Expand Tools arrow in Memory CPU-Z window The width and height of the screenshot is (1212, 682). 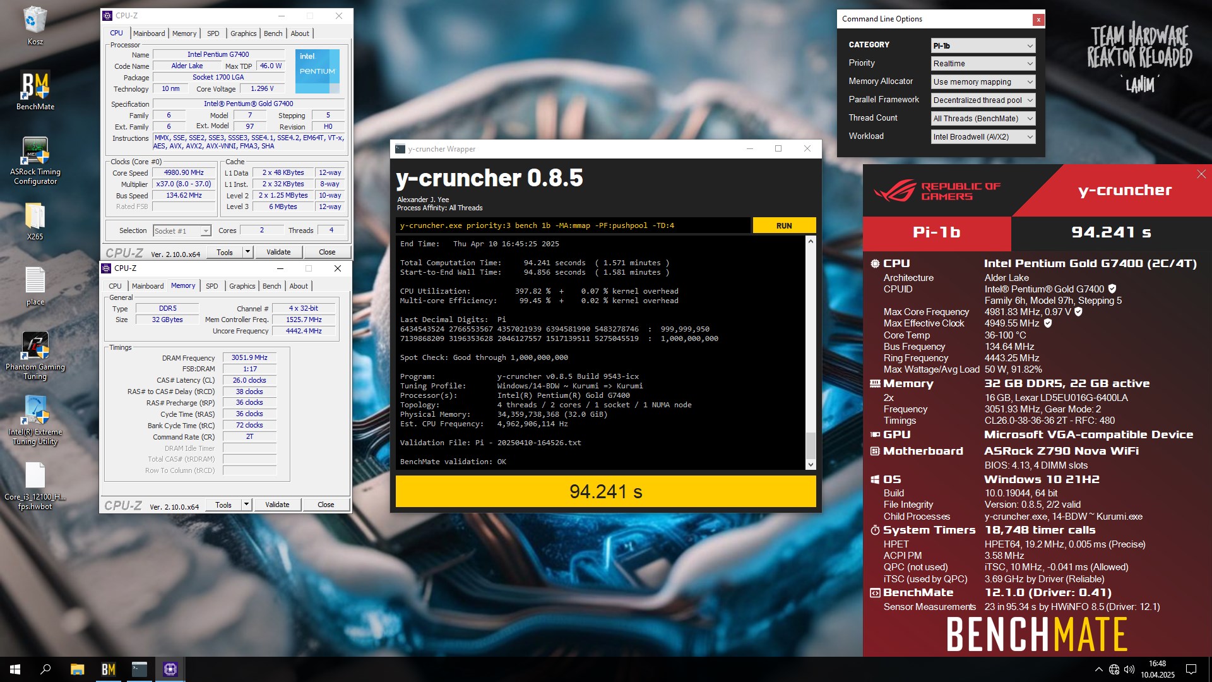(x=246, y=505)
